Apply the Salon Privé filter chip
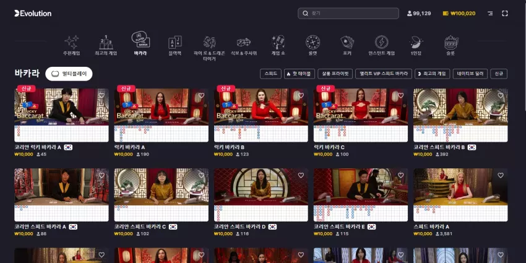 335,74
